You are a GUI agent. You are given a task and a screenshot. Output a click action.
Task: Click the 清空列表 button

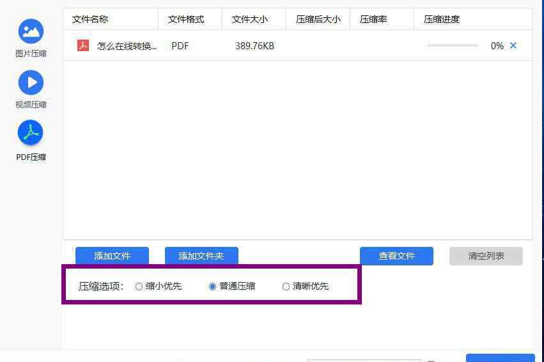(486, 256)
